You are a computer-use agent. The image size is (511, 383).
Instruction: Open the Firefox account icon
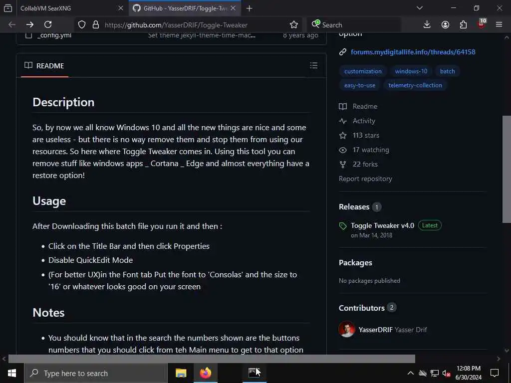[x=445, y=25]
